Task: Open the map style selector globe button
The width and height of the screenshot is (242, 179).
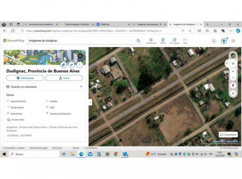Action: pyautogui.click(x=233, y=56)
